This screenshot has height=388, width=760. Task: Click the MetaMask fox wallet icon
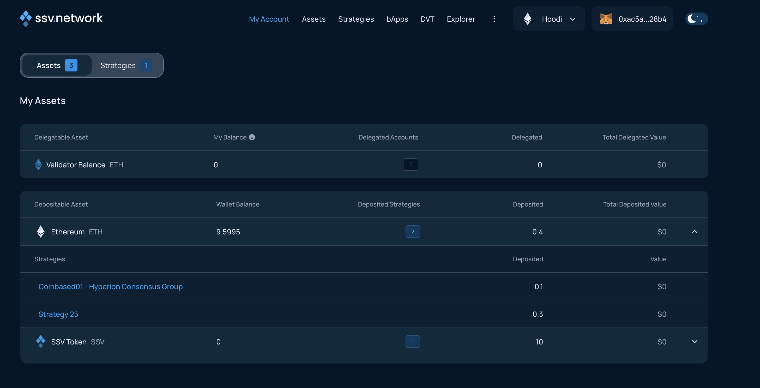pyautogui.click(x=606, y=19)
